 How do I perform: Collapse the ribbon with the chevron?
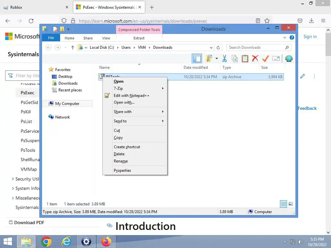tap(284, 37)
